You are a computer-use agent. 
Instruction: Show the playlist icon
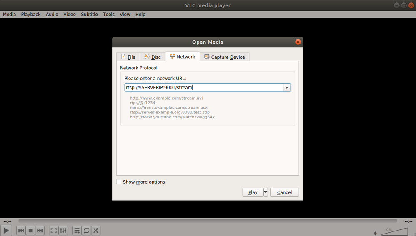coord(77,231)
